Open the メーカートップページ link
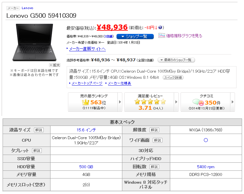Viewport: 244px width, 194px height. (87, 83)
